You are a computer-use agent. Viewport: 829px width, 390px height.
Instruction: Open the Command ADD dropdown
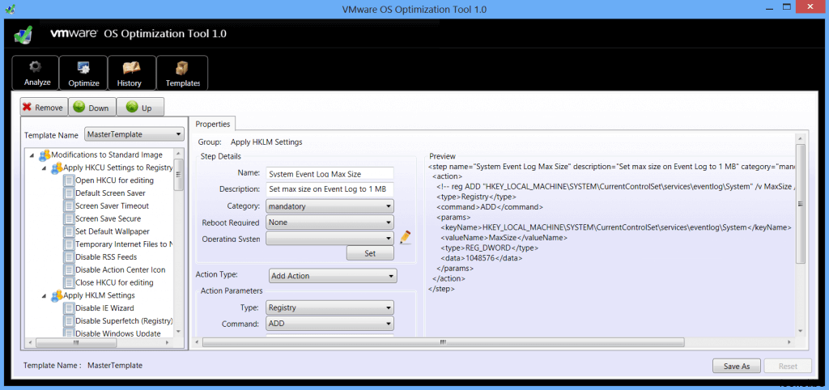(x=330, y=323)
